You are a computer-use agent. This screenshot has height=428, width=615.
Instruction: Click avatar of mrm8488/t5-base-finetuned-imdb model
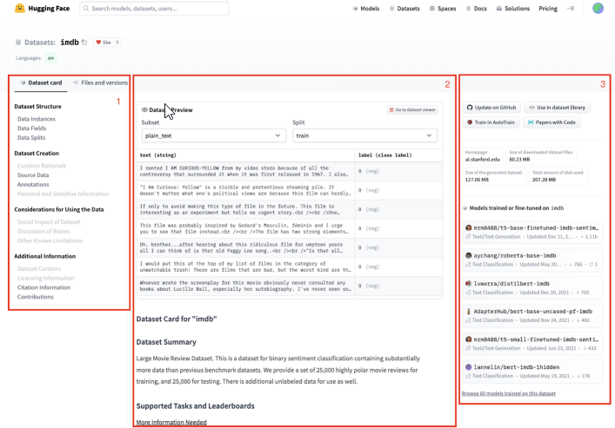point(468,227)
